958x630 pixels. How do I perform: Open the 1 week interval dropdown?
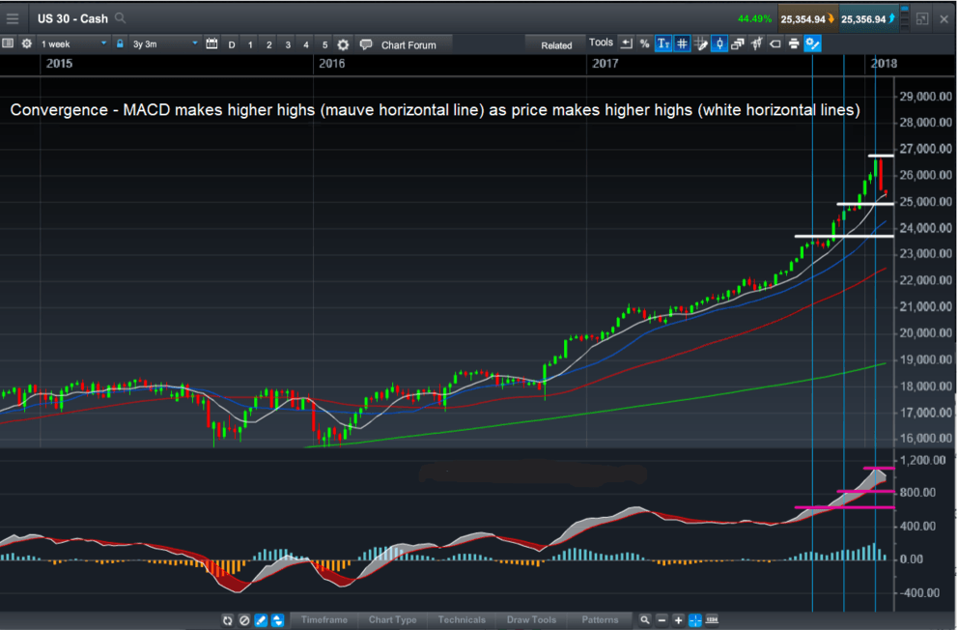pyautogui.click(x=68, y=43)
